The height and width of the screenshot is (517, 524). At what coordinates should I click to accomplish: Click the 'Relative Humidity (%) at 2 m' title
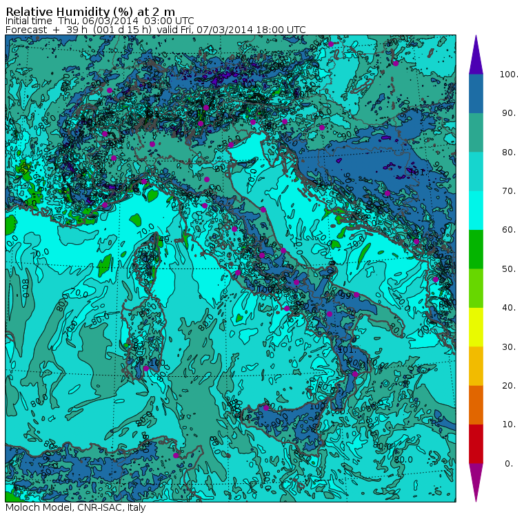point(90,12)
